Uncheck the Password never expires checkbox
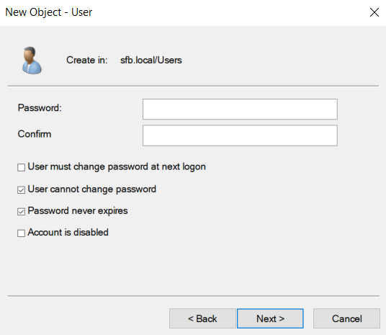The image size is (386, 335). [21, 211]
